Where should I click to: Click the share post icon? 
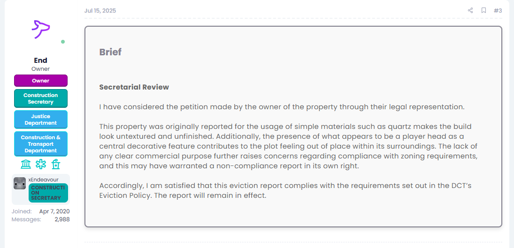(470, 10)
